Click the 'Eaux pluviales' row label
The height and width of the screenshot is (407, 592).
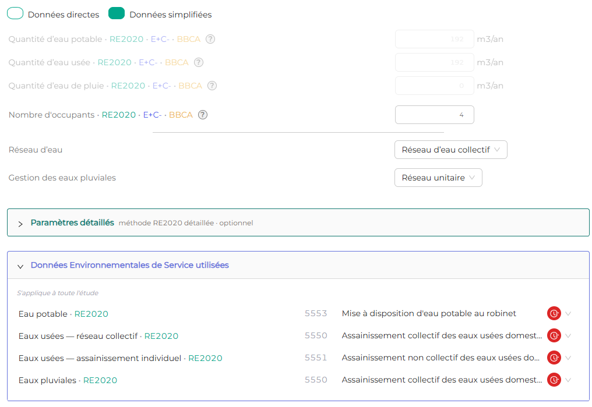click(47, 380)
